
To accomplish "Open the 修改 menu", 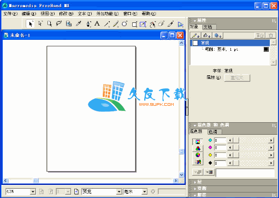I will [x=66, y=14].
